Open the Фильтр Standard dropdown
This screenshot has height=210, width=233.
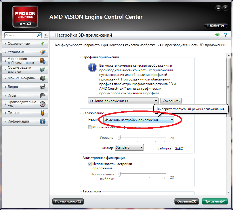pyautogui.click(x=129, y=147)
